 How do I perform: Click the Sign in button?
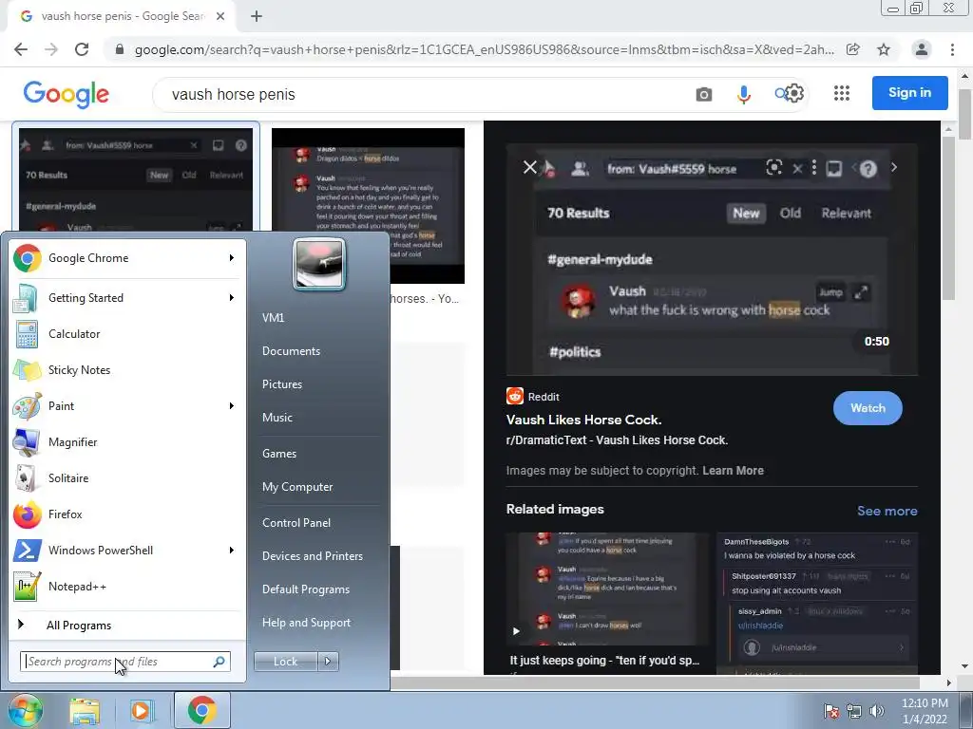[x=909, y=93]
